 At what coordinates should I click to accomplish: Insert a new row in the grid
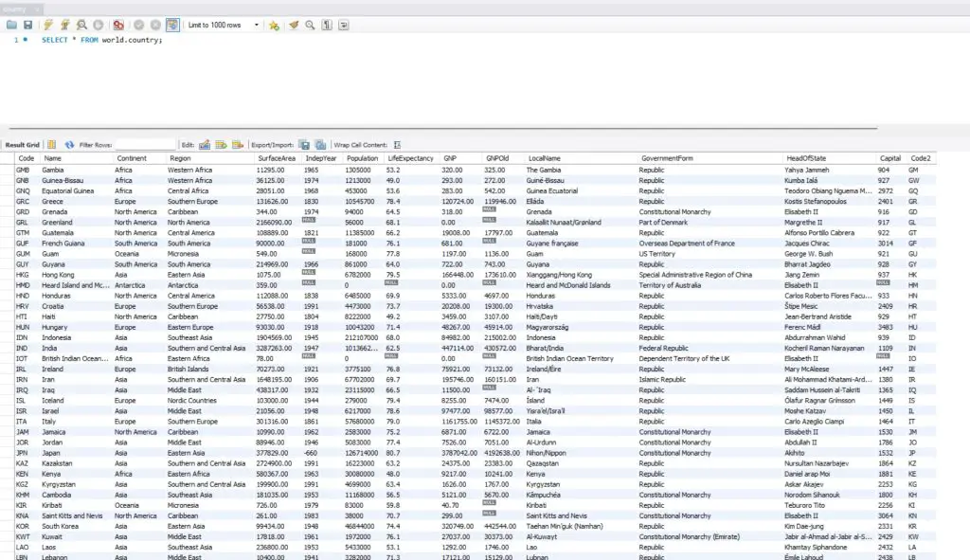point(221,145)
